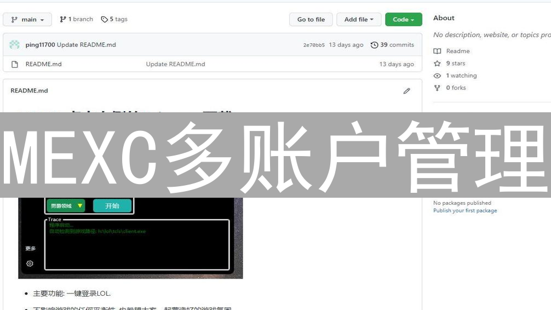This screenshot has width=551, height=310.
Task: Click the 主要功能 bullet text
Action: point(72,294)
